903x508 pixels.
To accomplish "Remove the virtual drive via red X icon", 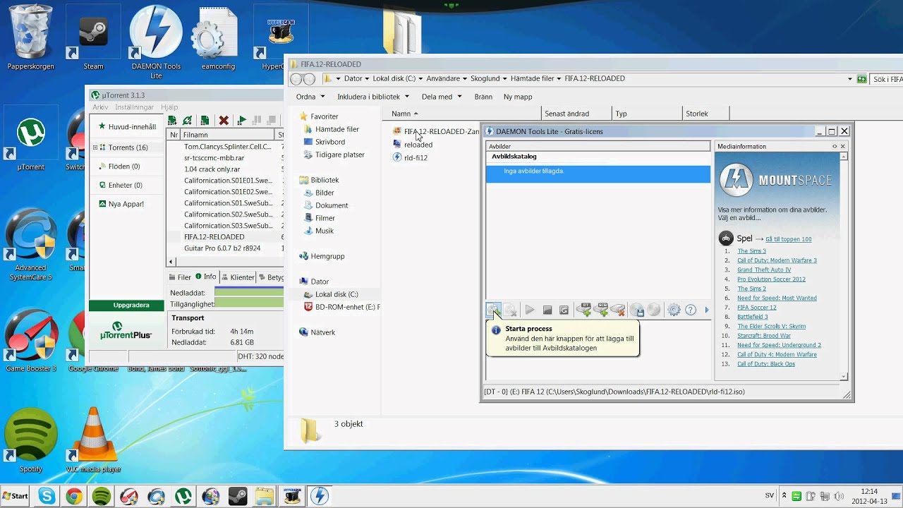I will click(618, 310).
